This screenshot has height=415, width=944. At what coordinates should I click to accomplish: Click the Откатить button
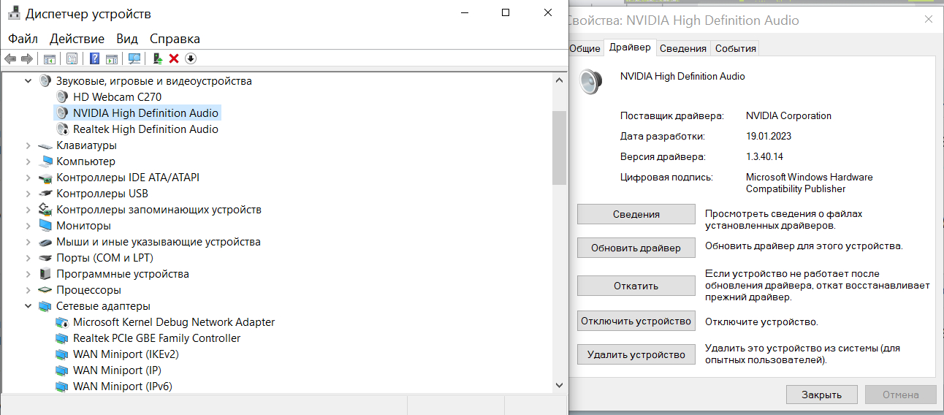click(x=636, y=286)
